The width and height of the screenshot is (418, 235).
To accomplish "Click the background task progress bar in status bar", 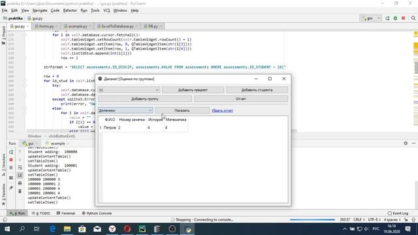I will [312, 220].
